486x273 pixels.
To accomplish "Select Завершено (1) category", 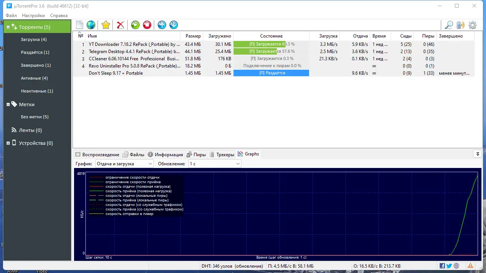I will pos(36,65).
